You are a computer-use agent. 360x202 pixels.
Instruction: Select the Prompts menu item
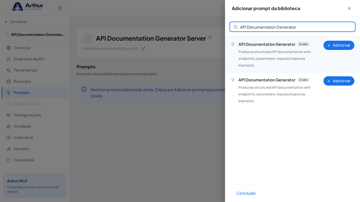tap(35, 93)
